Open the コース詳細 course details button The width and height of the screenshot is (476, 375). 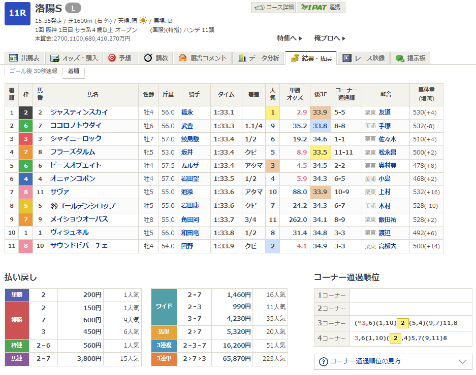click(273, 8)
